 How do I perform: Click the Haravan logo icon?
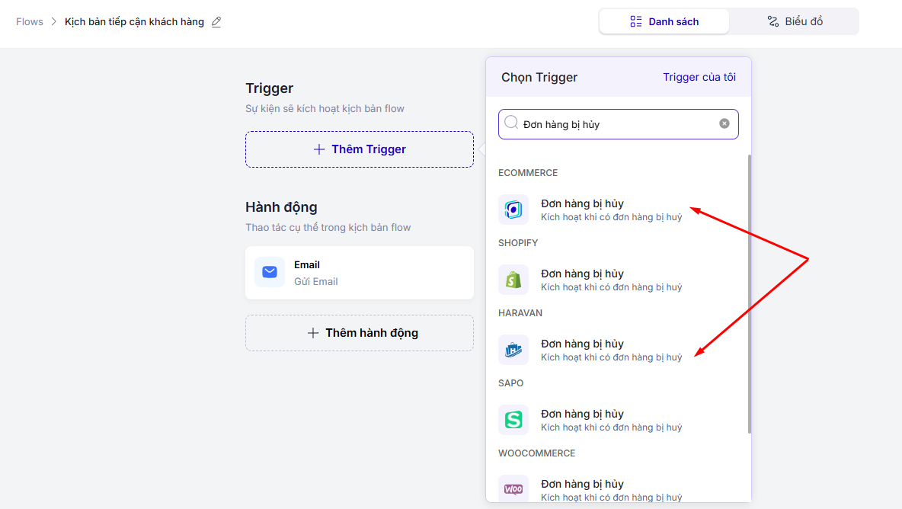pyautogui.click(x=513, y=350)
